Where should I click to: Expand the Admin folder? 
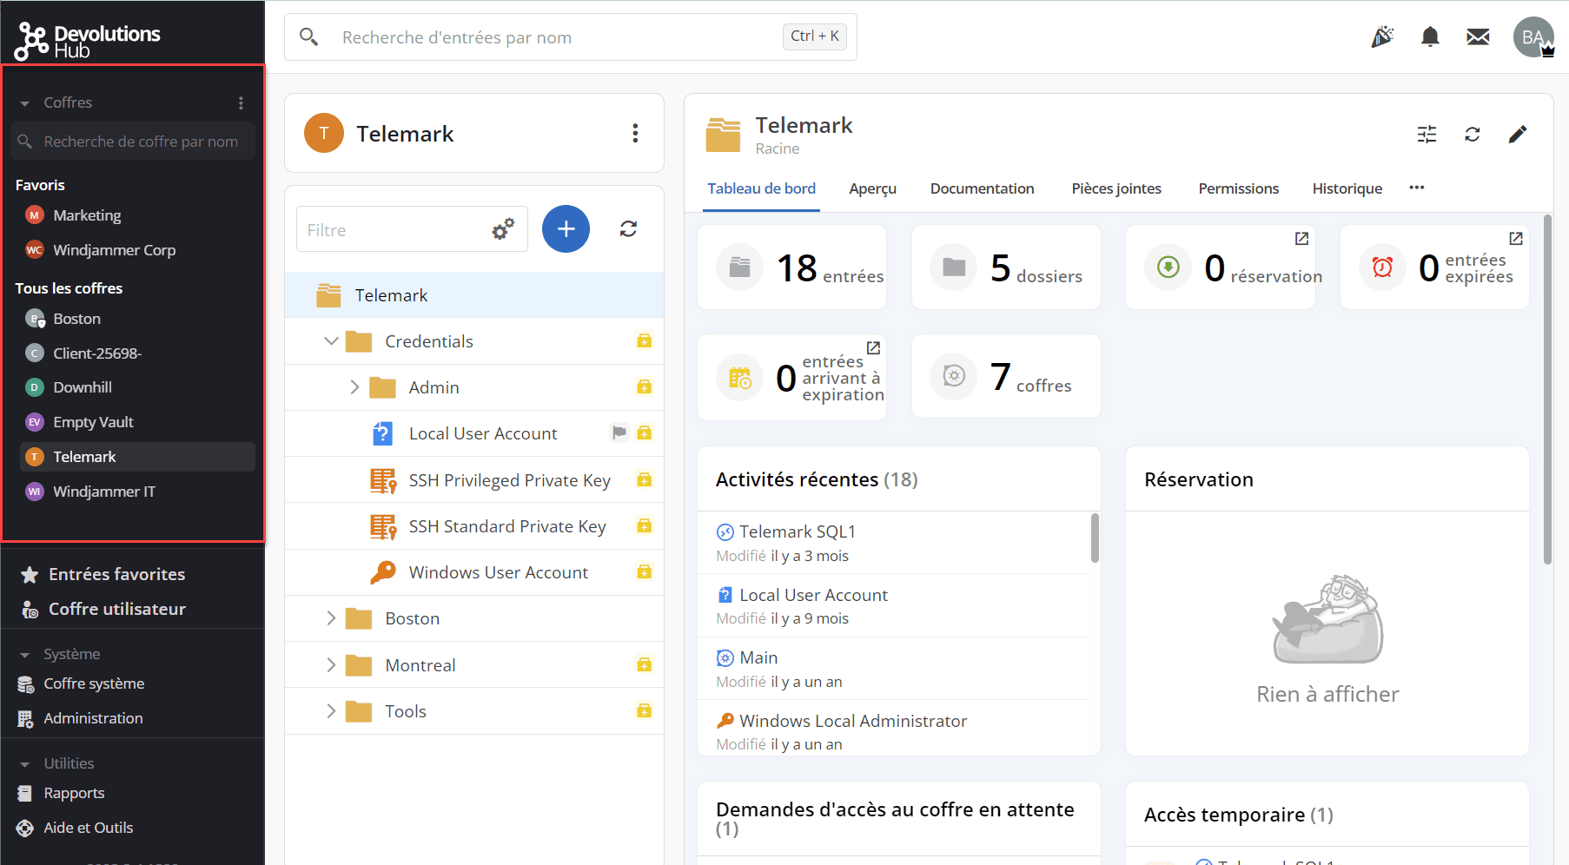pos(354,387)
